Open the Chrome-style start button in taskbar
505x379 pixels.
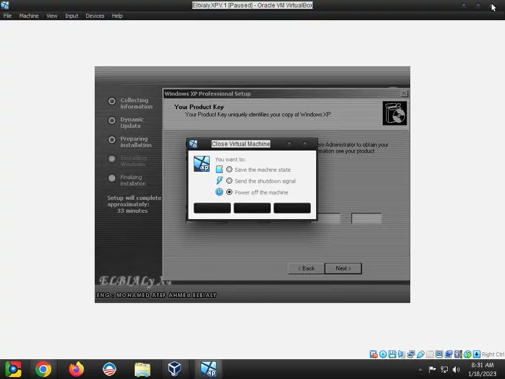click(13, 369)
